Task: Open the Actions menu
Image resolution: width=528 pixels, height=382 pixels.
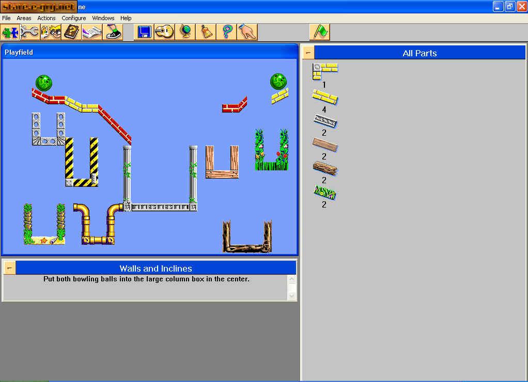Action: pyautogui.click(x=46, y=18)
